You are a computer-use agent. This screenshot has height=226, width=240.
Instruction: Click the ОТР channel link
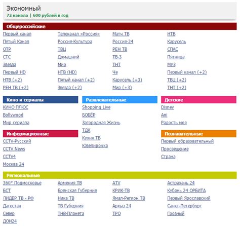[x=7, y=49]
